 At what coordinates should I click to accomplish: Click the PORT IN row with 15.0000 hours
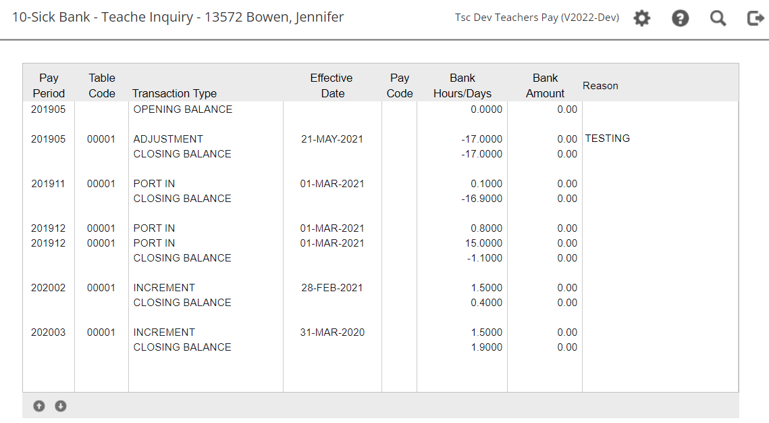(x=154, y=243)
